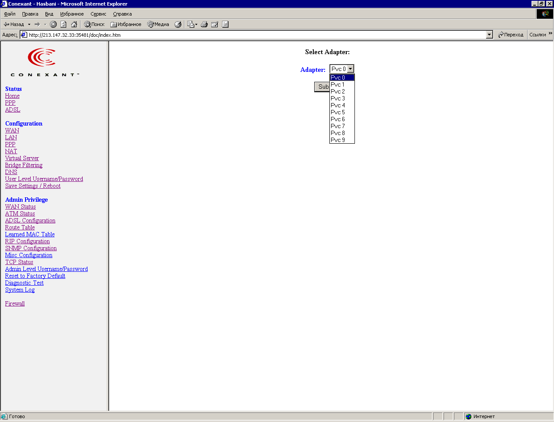Choose Pvc 9 from the adapter list
The width and height of the screenshot is (554, 422).
tap(342, 140)
